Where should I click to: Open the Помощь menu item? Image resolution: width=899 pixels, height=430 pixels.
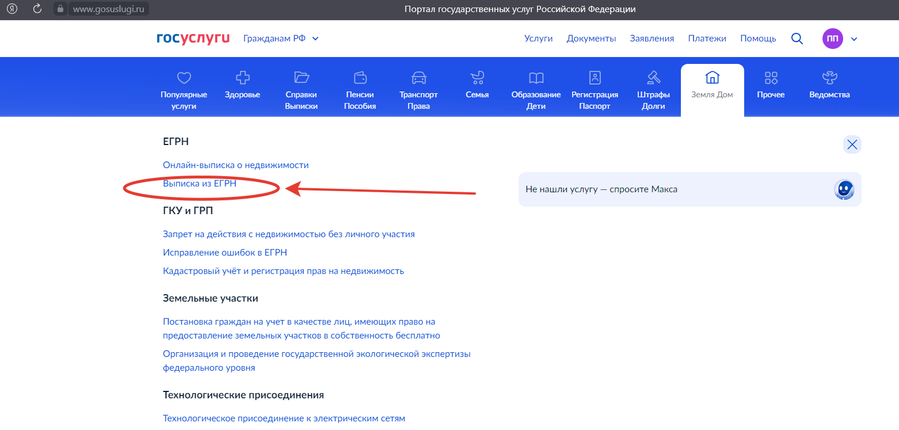point(758,39)
